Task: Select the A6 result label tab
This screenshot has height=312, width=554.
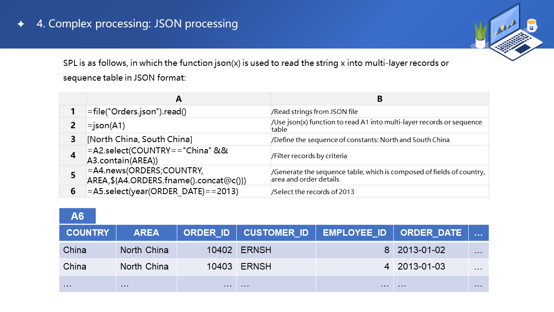Action: pos(77,216)
